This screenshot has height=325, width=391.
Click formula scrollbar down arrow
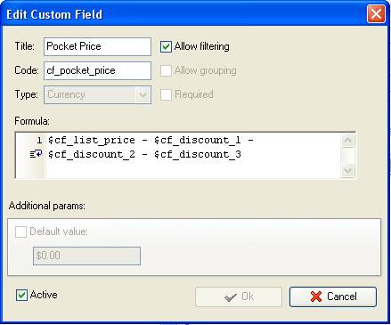[347, 170]
